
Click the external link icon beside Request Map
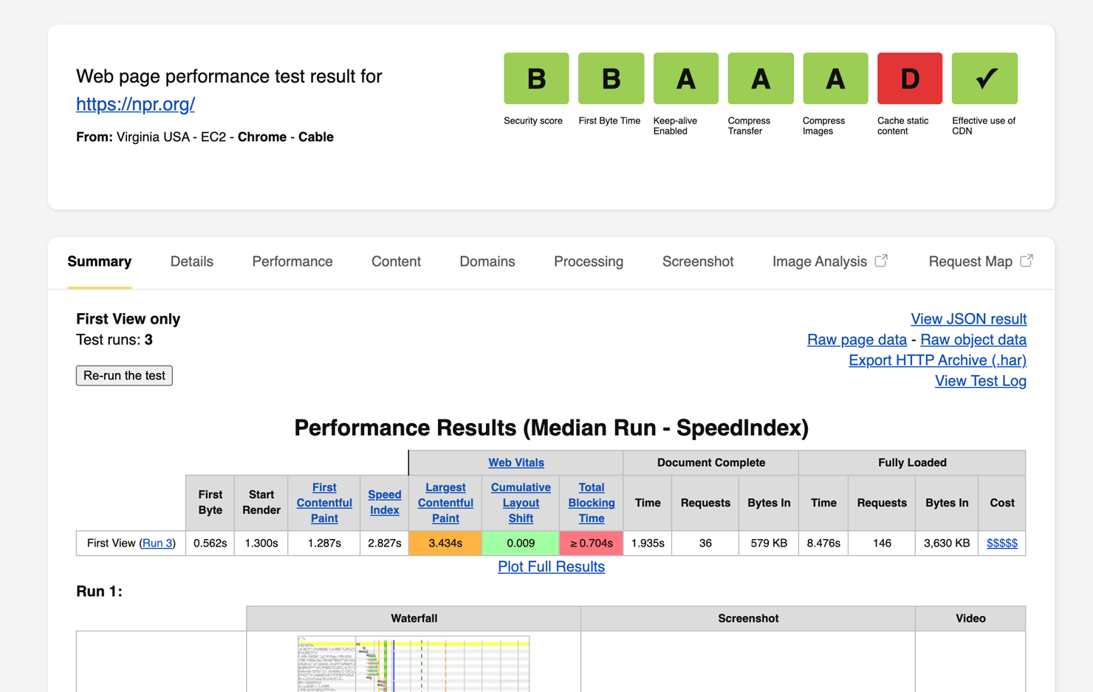coord(1027,261)
